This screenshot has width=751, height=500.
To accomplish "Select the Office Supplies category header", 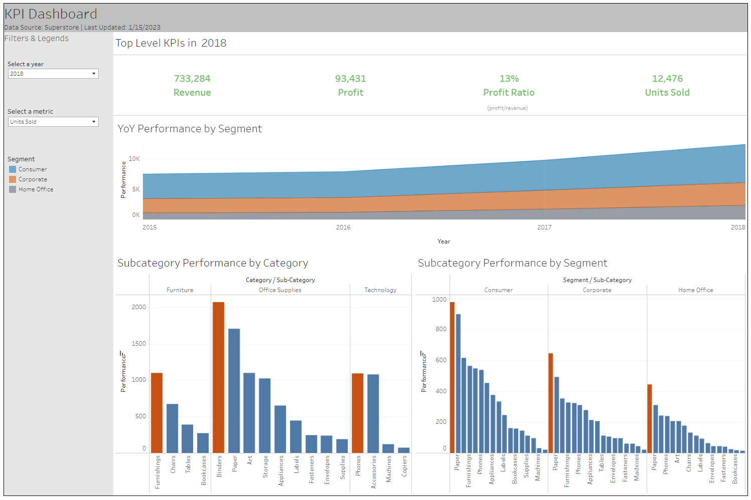I will 280,290.
